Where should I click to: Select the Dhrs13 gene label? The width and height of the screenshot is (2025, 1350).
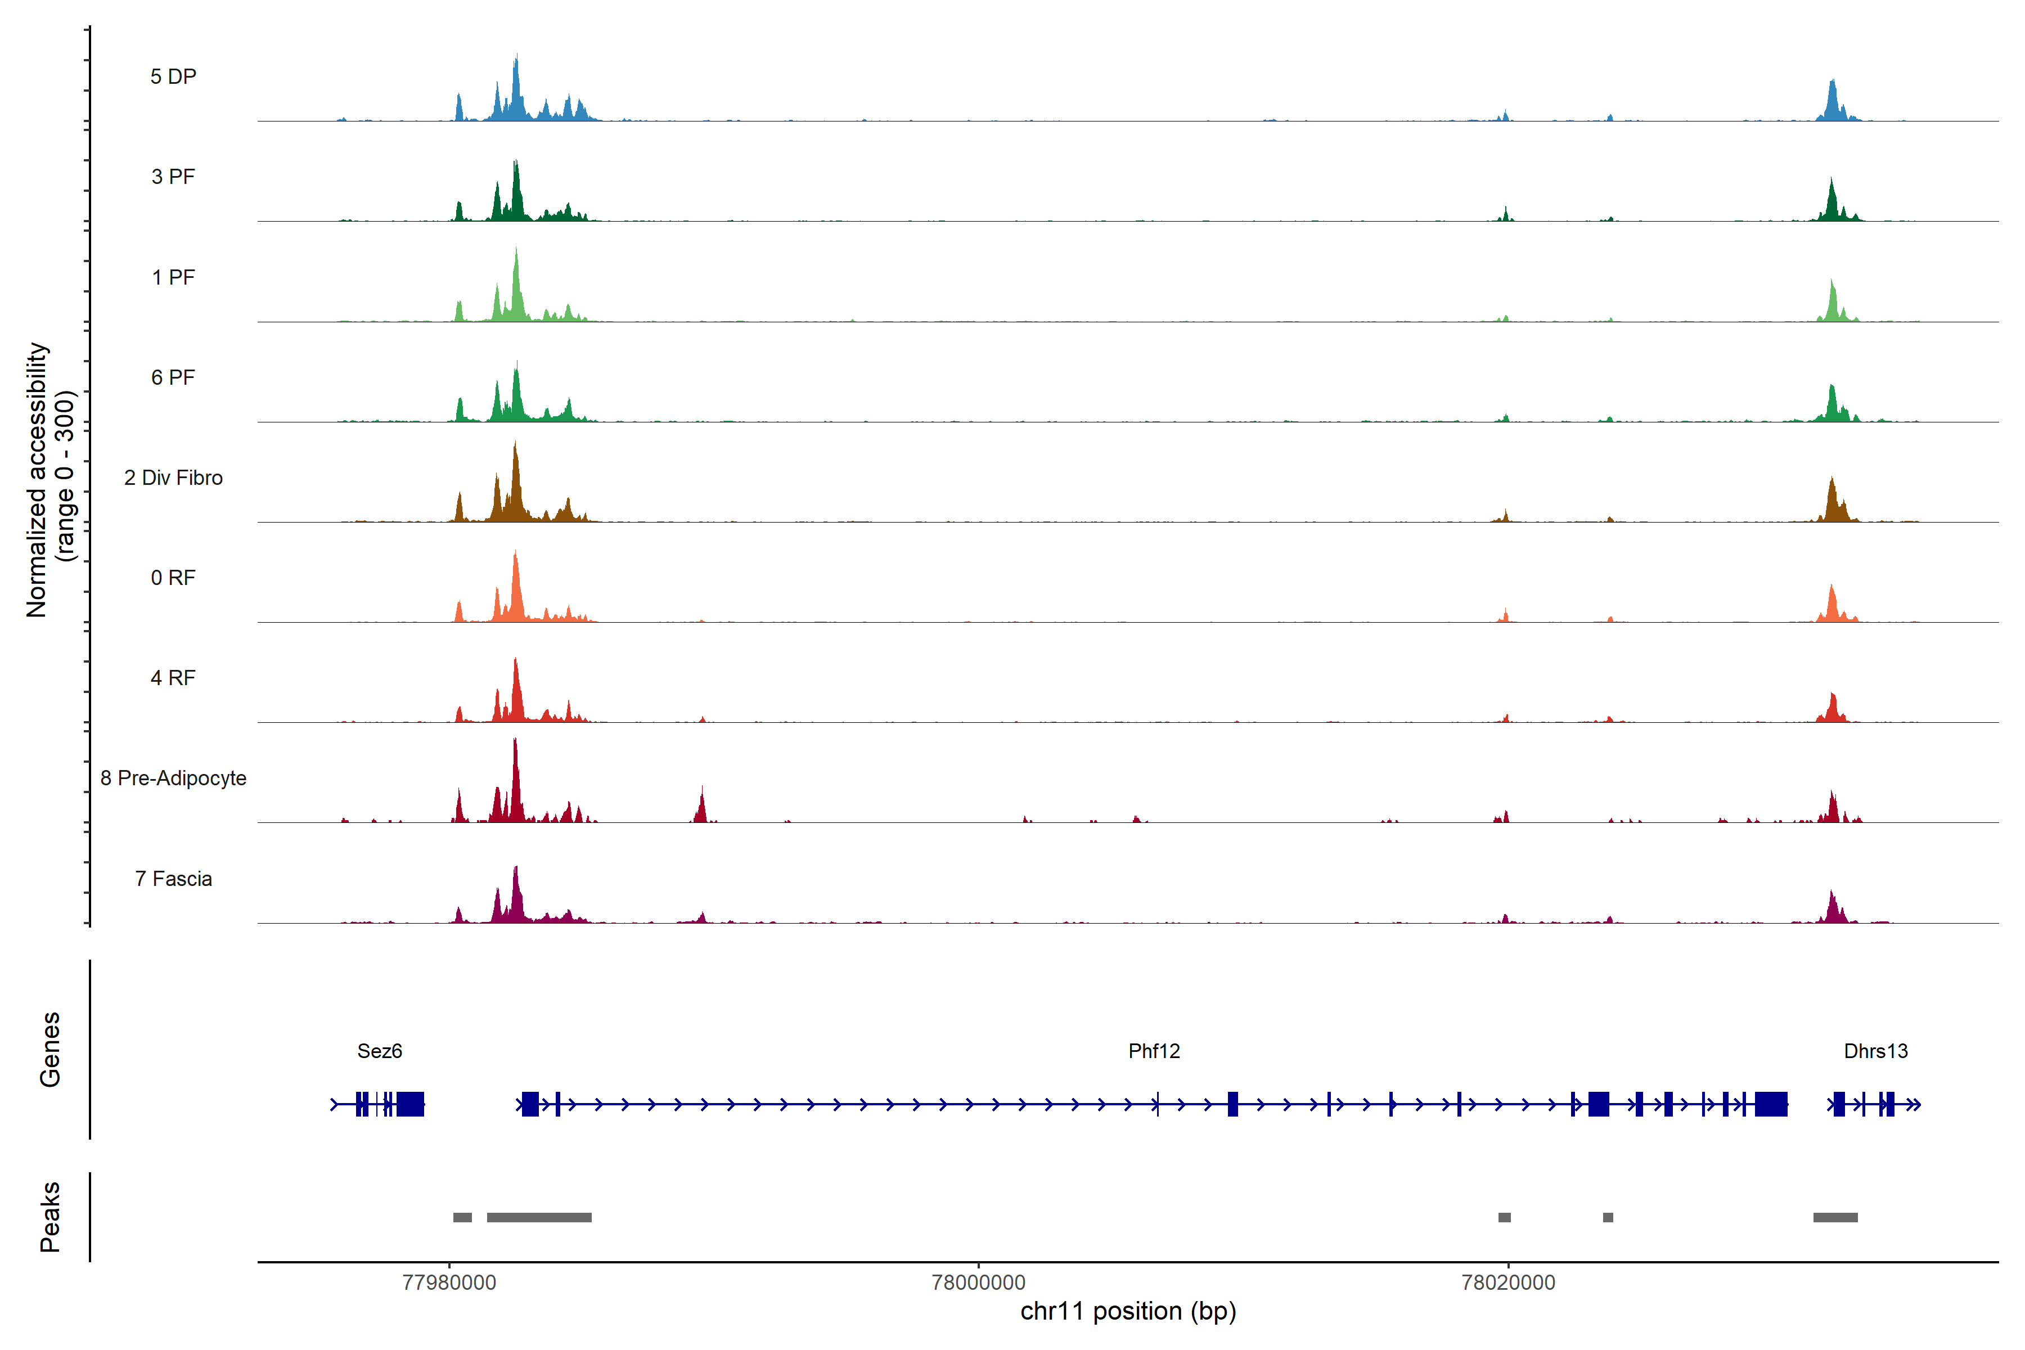pos(1875,1050)
